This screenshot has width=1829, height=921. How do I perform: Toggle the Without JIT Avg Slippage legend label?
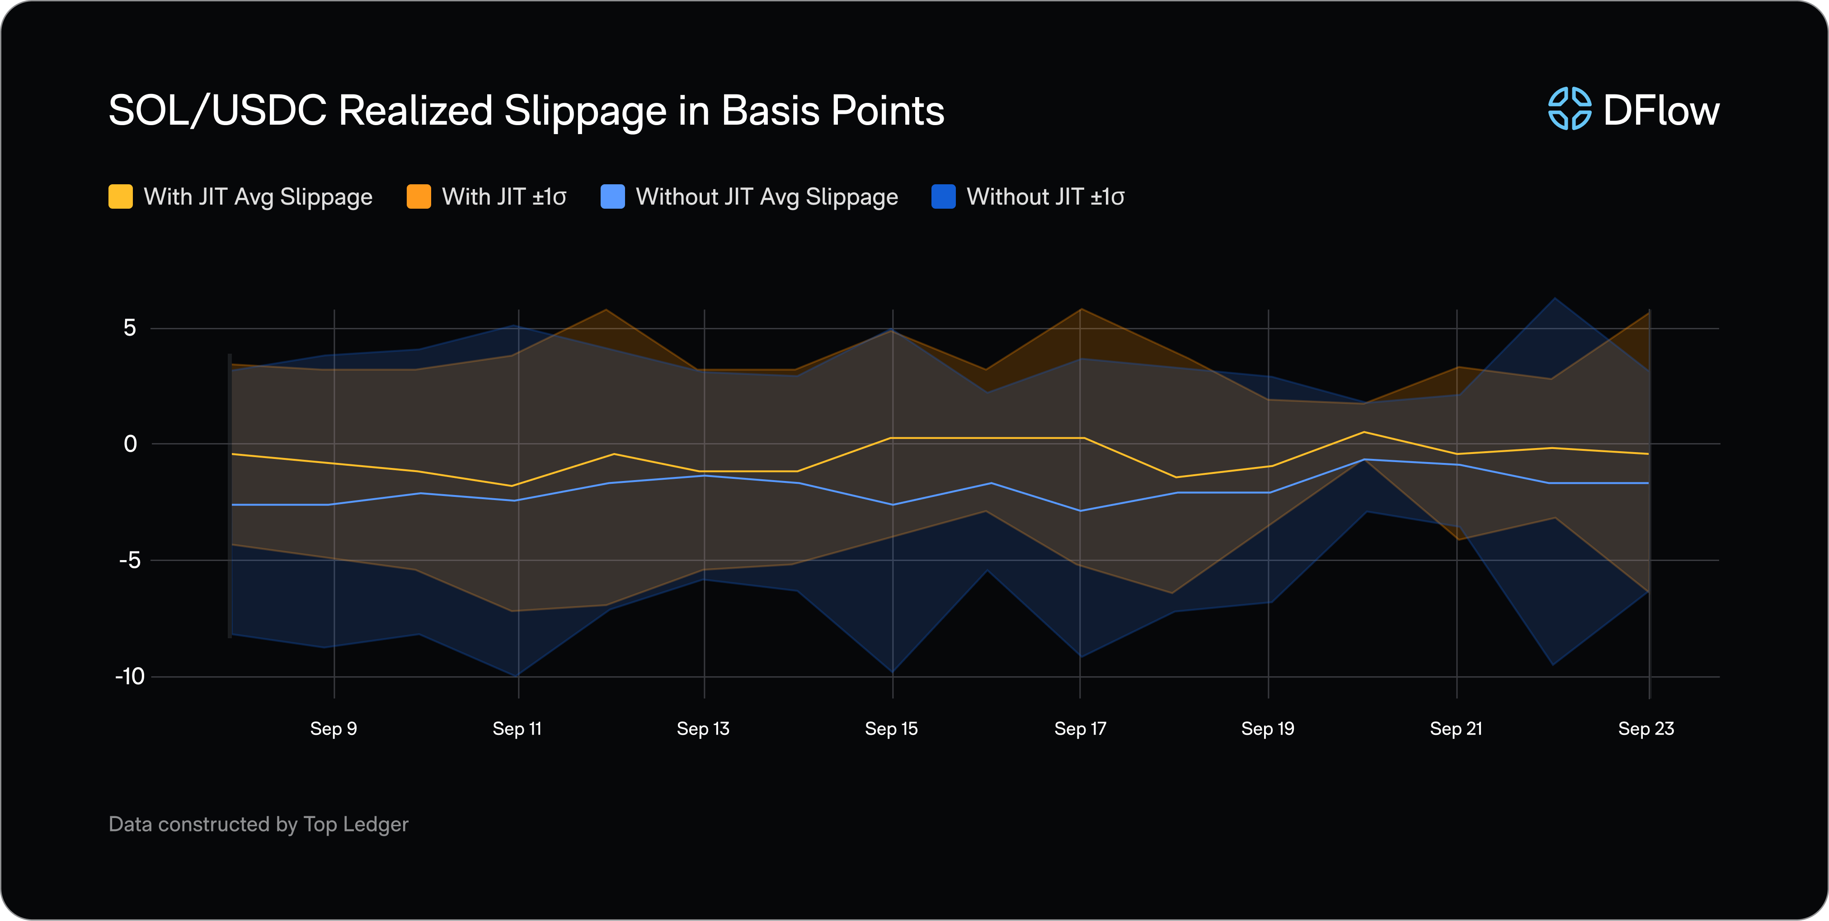point(767,196)
